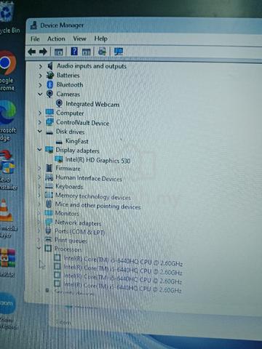
Task: Click the printer-shaped Update driver toolbar icon
Action: pos(102,52)
